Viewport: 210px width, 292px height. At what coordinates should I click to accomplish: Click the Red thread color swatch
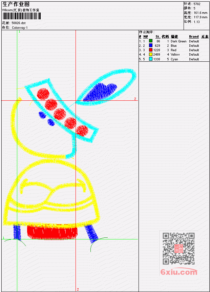click(x=151, y=50)
